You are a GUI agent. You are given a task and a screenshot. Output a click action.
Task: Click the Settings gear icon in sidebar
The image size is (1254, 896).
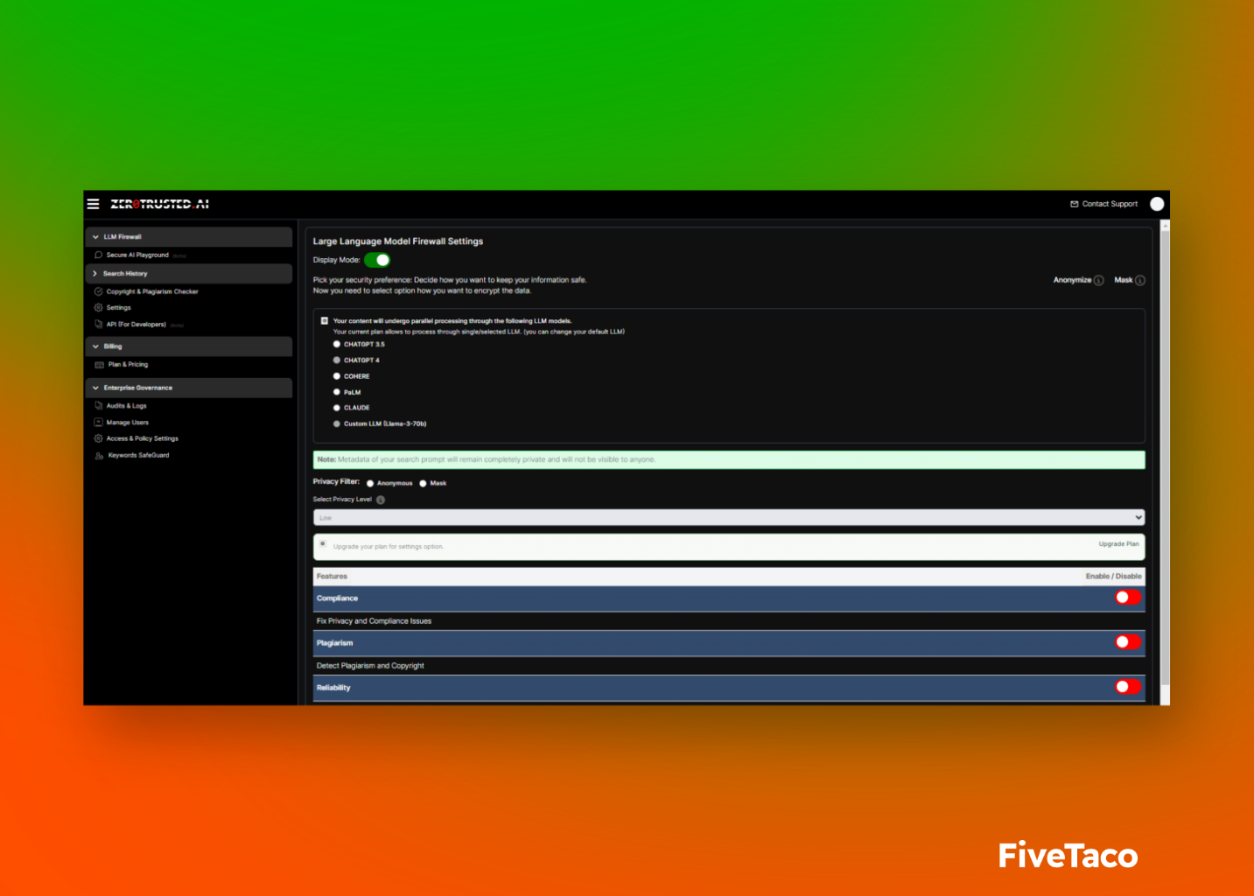(x=98, y=307)
